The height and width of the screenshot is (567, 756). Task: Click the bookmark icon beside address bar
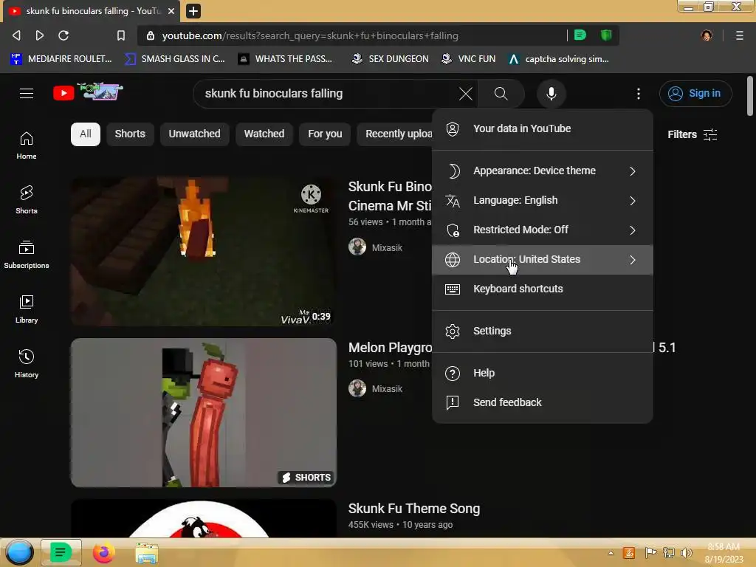click(x=121, y=35)
